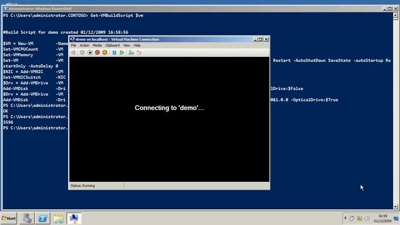This screenshot has height=225, width=400.
Task: Shut down the VM using red icon
Action: 97,52
